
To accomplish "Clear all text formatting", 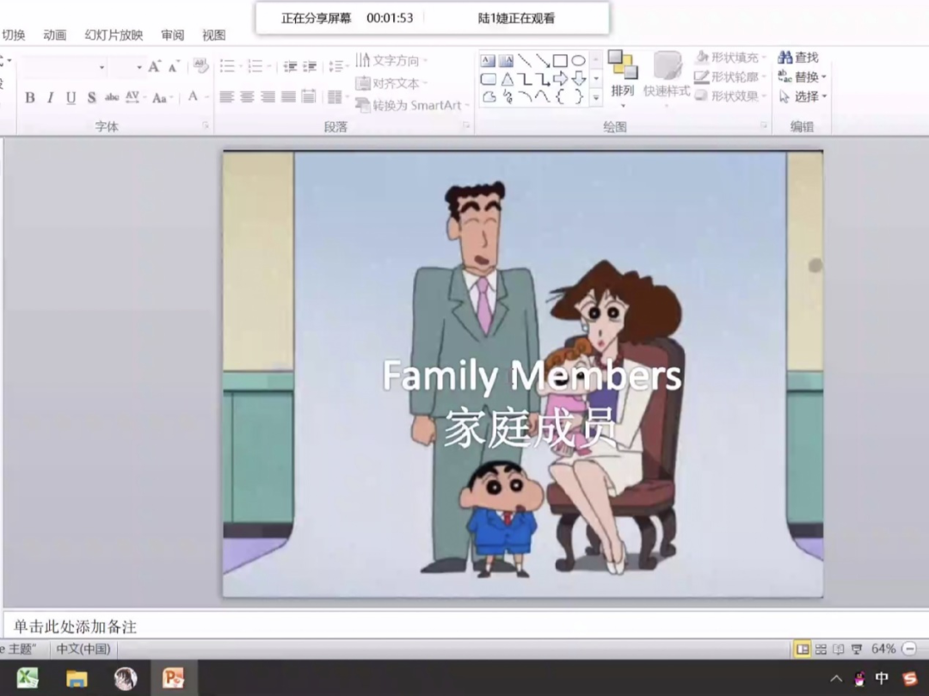I will coord(200,65).
